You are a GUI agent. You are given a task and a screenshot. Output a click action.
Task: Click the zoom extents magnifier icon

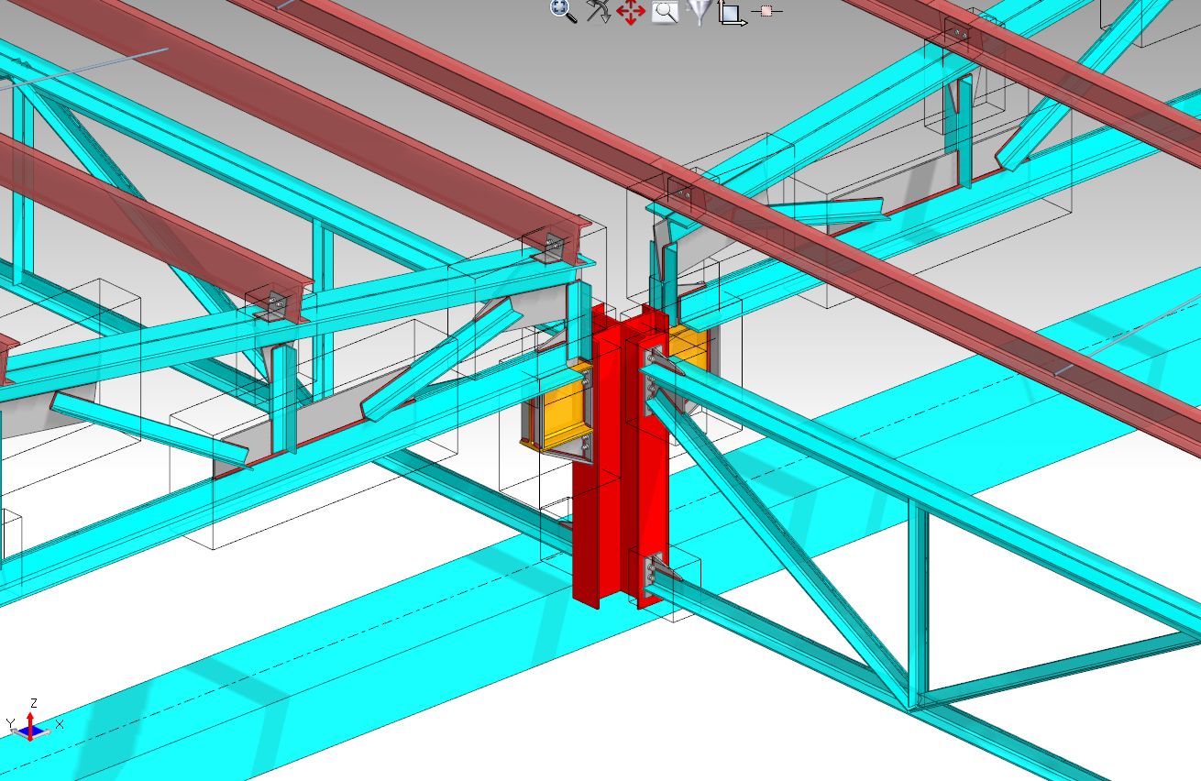562,11
